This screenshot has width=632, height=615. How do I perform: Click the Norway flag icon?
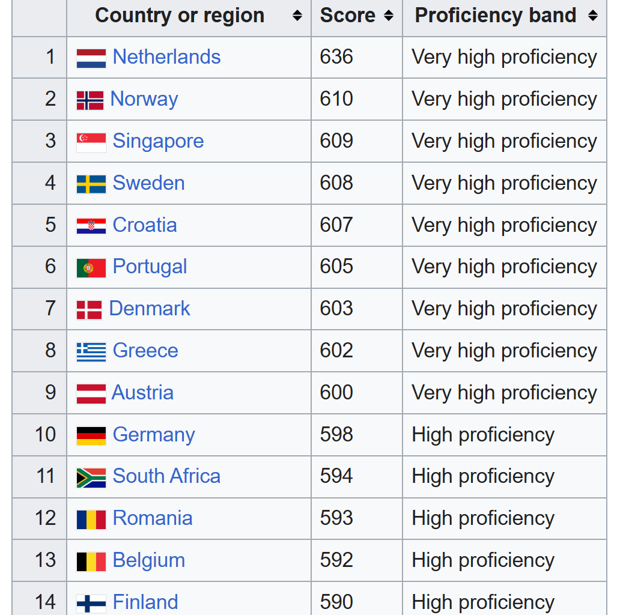coord(90,100)
